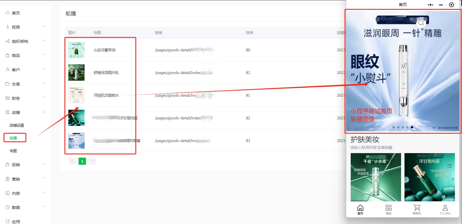Viewport: 462px width, 224px height.
Task: Expand the 财务 menu chevron
Action: tap(44, 98)
